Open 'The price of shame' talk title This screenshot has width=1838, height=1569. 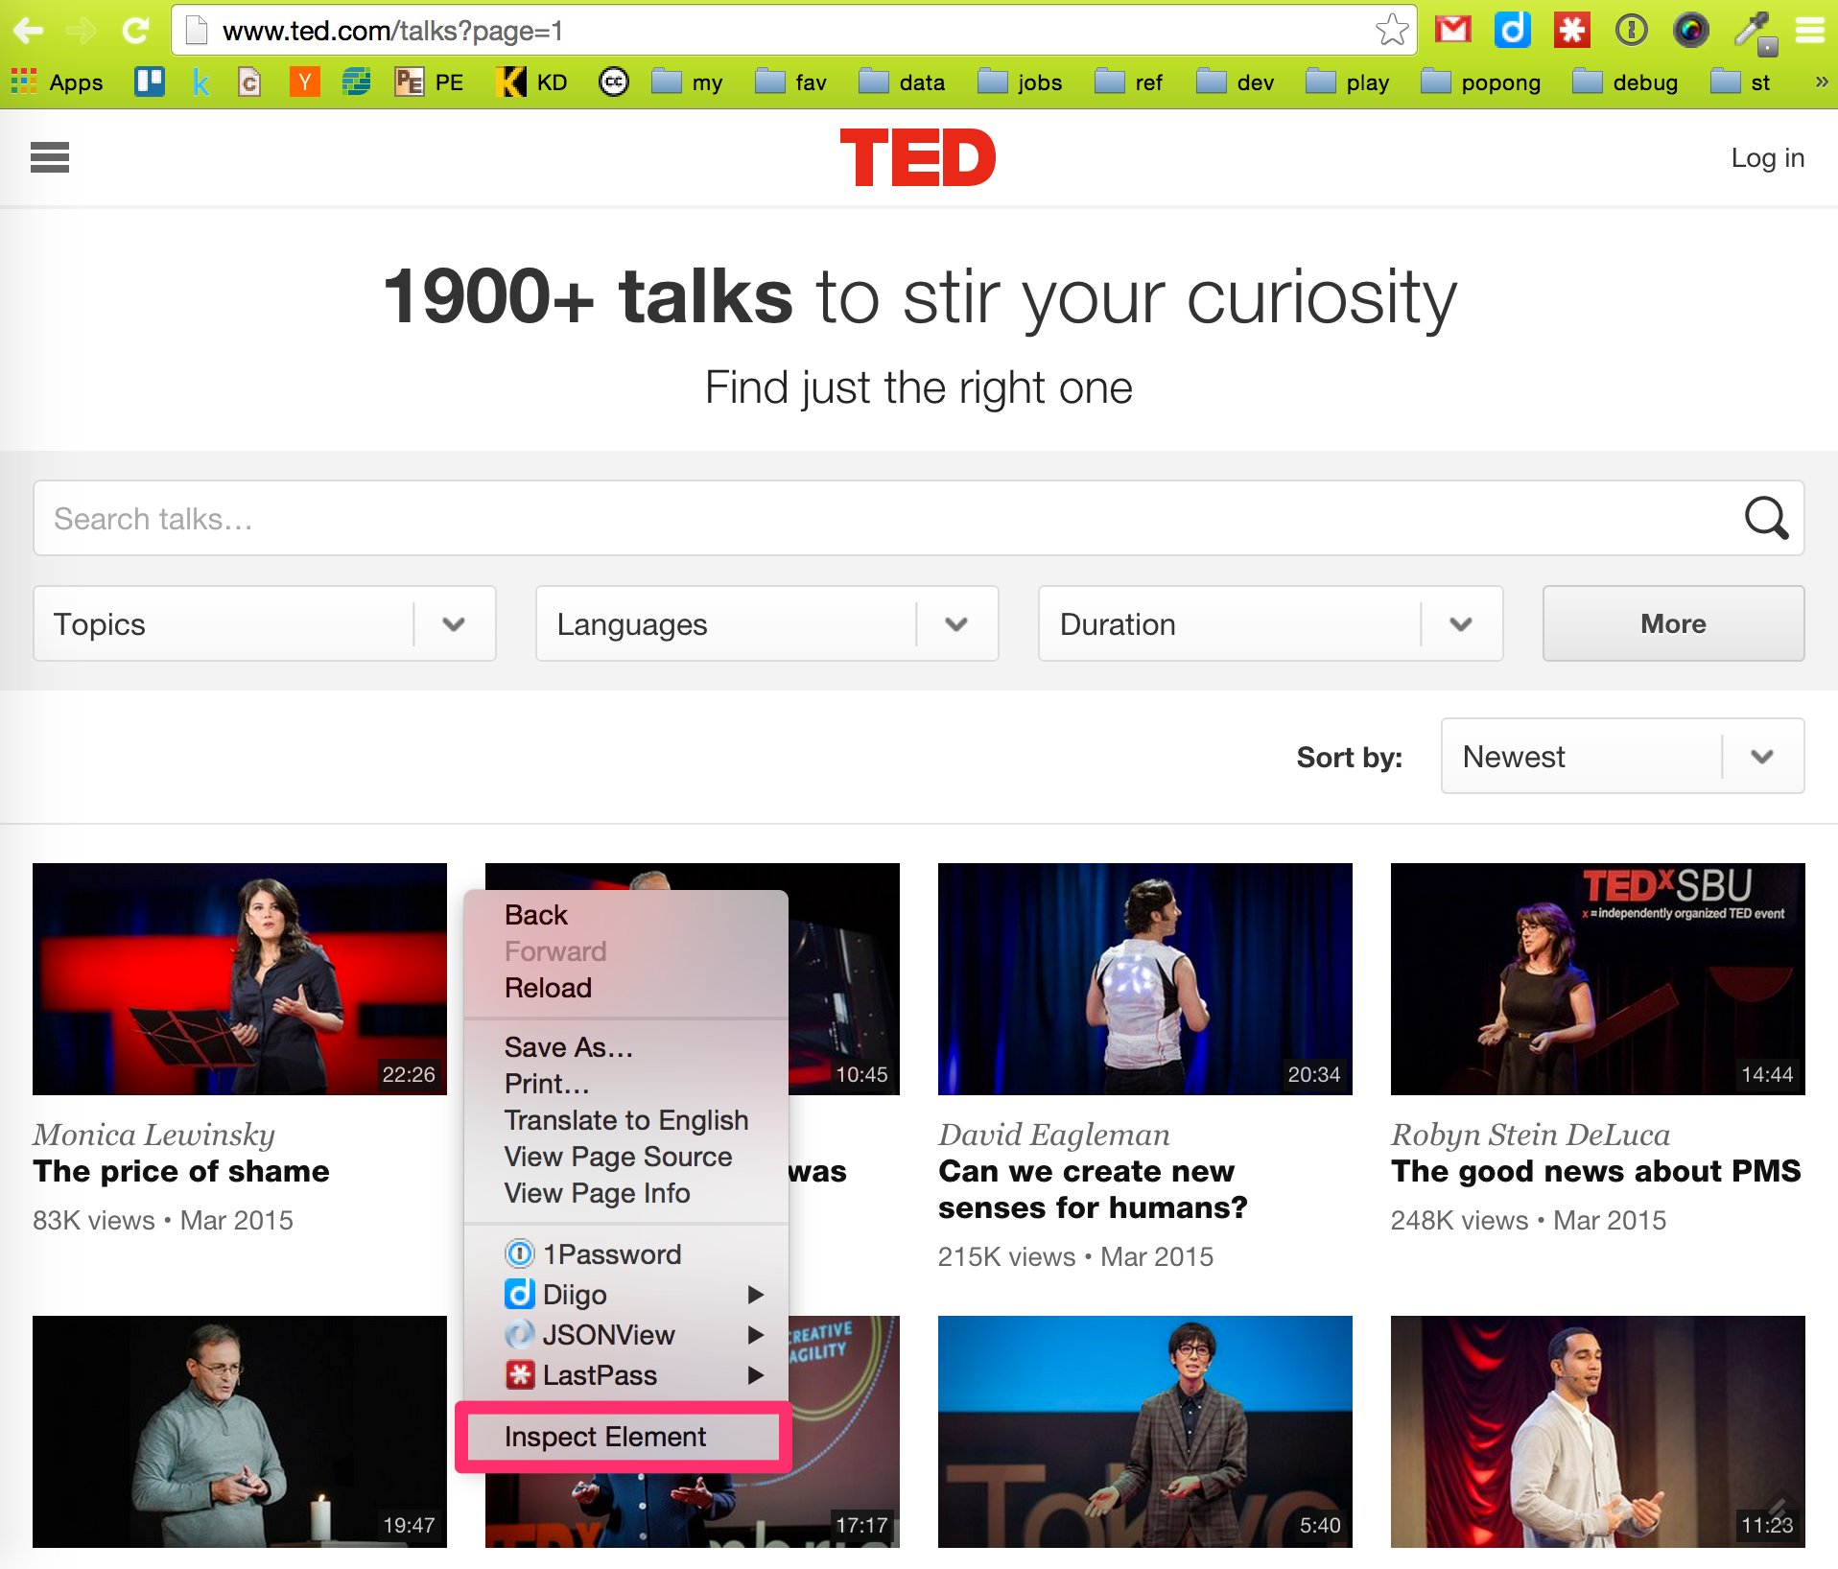pos(181,1171)
